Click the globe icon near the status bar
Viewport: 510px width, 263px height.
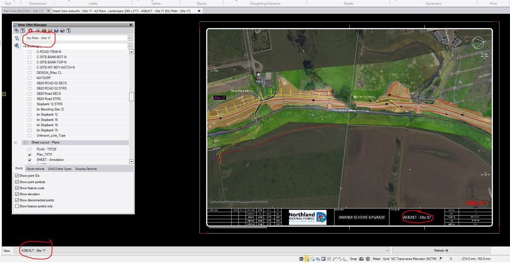click(x=368, y=258)
